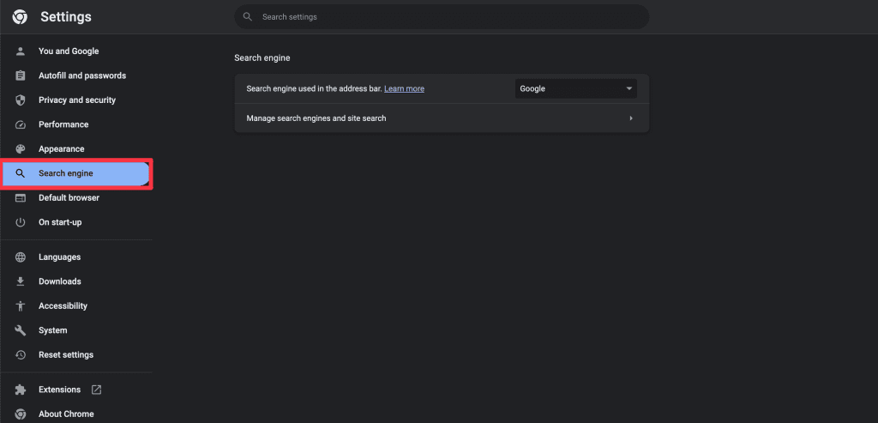Click the clipboard icon for Autofill and passwords

(21, 76)
